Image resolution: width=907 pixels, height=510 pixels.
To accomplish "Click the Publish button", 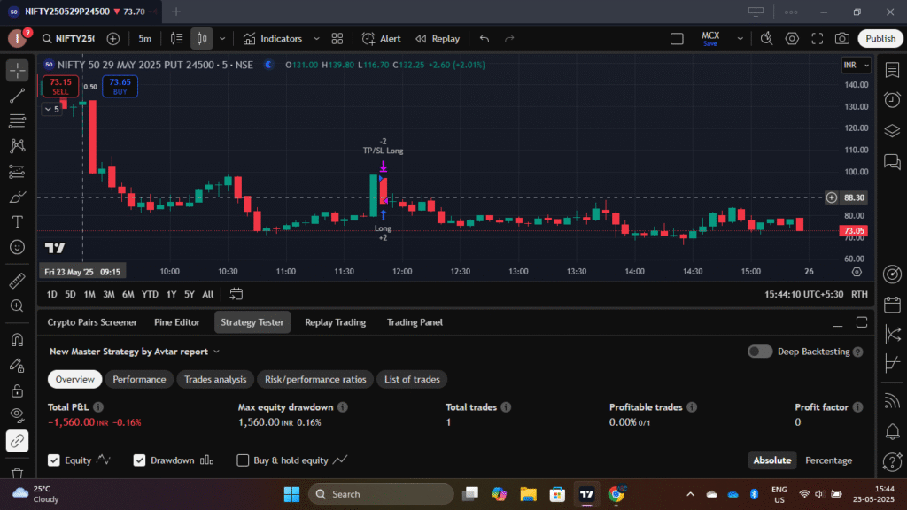I will click(x=880, y=39).
